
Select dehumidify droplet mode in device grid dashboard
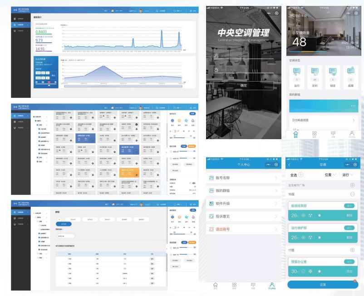point(193,121)
